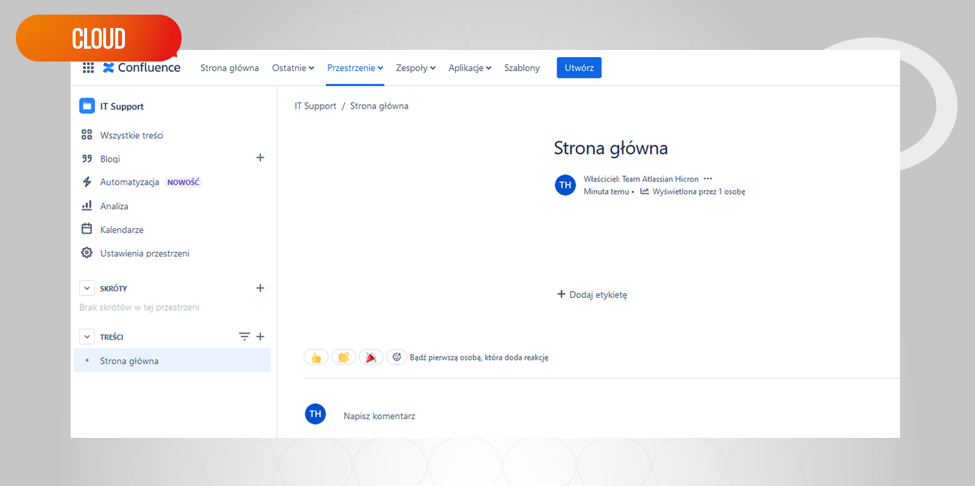Open the Przestrzenie dropdown menu
Image resolution: width=975 pixels, height=486 pixels.
[355, 68]
